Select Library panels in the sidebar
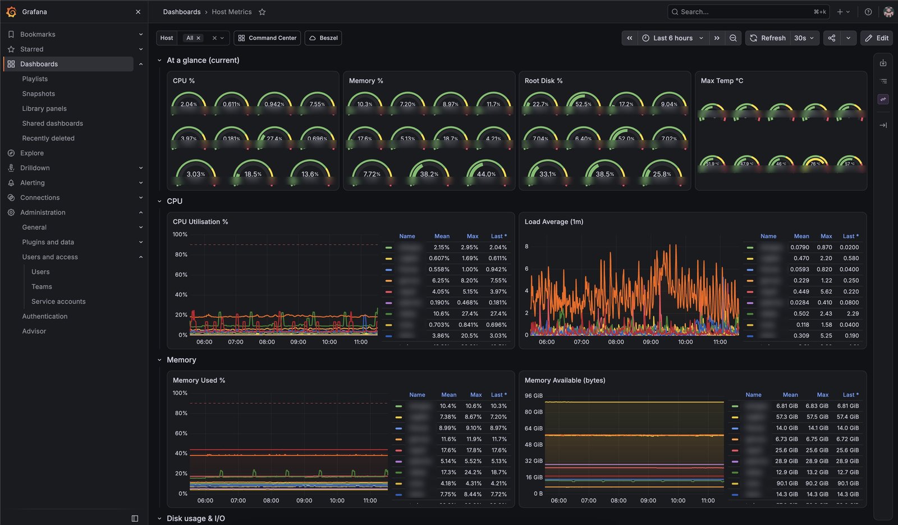 (x=44, y=109)
